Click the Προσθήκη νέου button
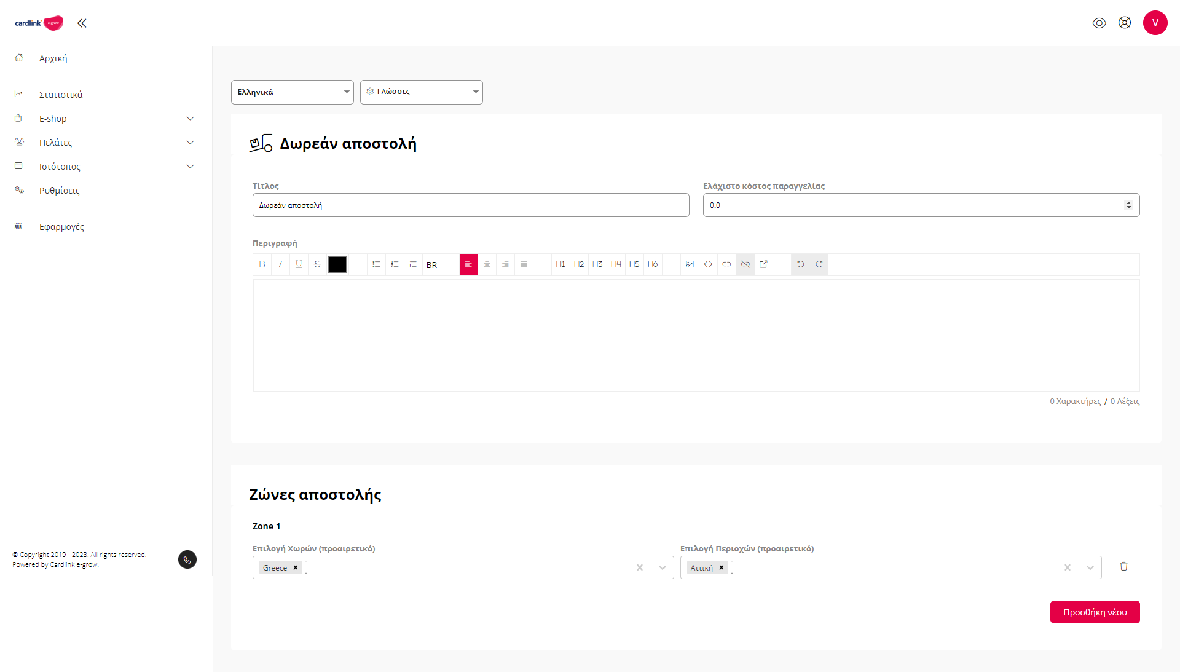This screenshot has height=672, width=1180. coord(1095,612)
